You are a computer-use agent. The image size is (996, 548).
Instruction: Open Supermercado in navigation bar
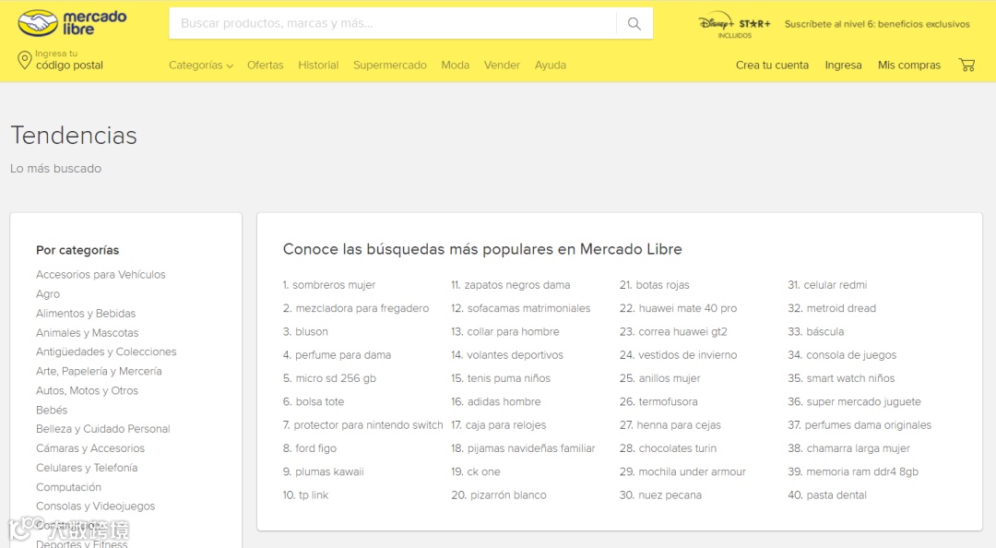[x=390, y=65]
